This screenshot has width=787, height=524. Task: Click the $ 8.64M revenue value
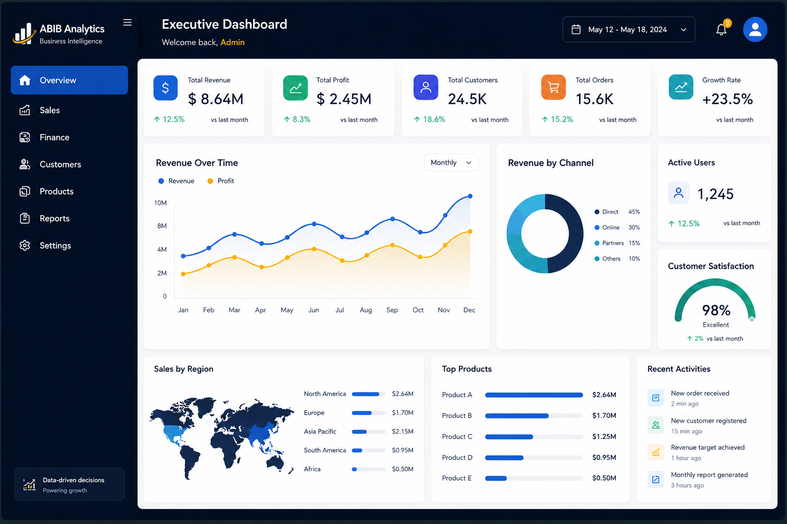click(x=216, y=99)
